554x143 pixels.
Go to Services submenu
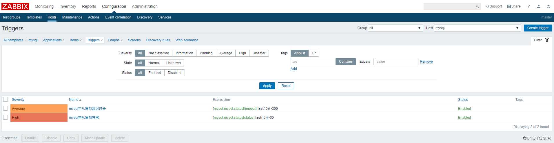165,17
